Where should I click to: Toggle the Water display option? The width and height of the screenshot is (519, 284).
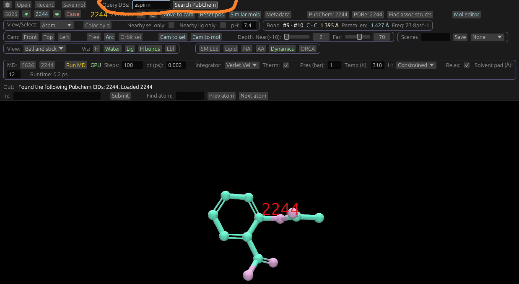tap(112, 49)
